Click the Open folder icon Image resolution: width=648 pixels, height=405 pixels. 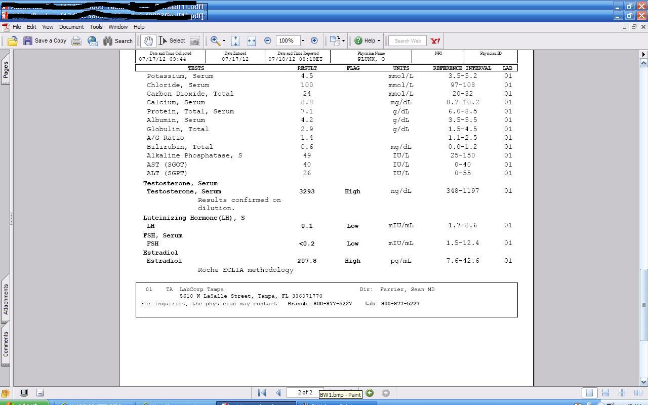coord(13,41)
